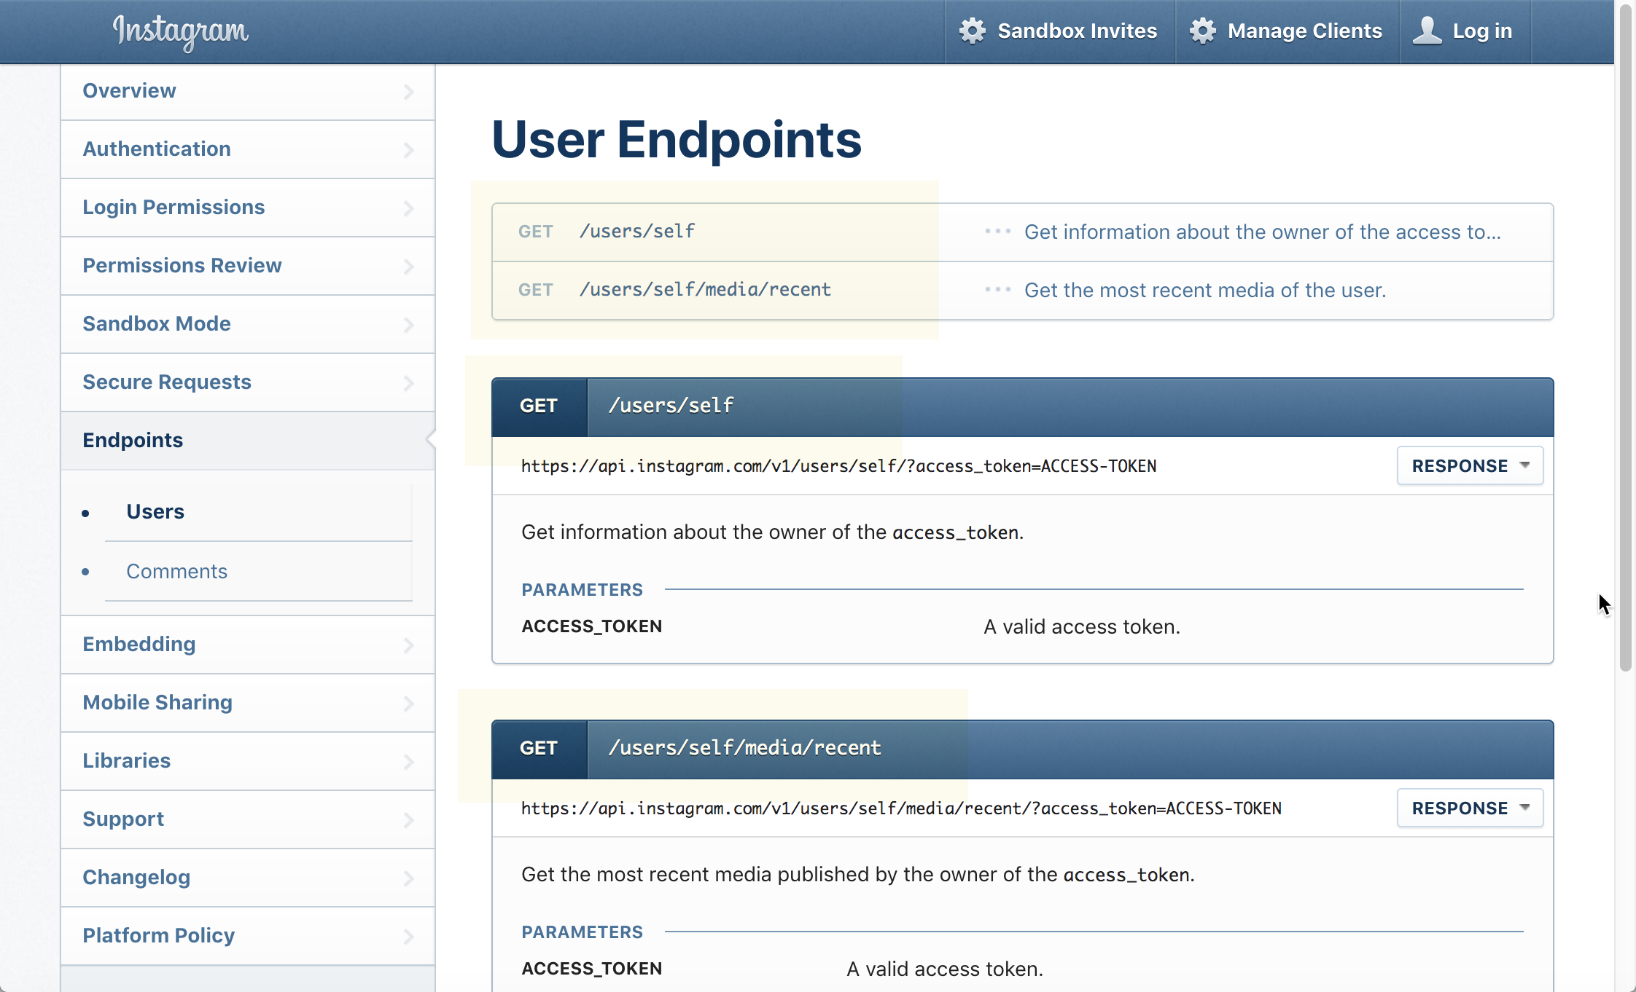1636x992 pixels.
Task: Go to Login Permissions section
Action: click(248, 208)
